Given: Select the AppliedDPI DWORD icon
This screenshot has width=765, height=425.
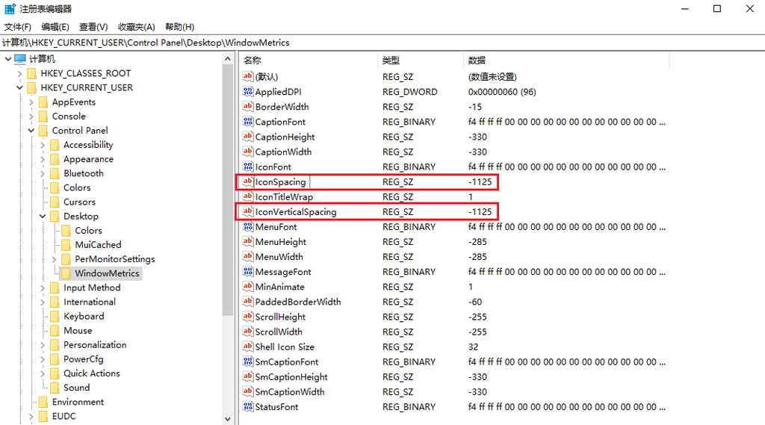Looking at the screenshot, I should [x=248, y=92].
